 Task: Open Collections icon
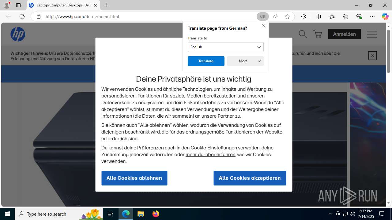point(345,16)
